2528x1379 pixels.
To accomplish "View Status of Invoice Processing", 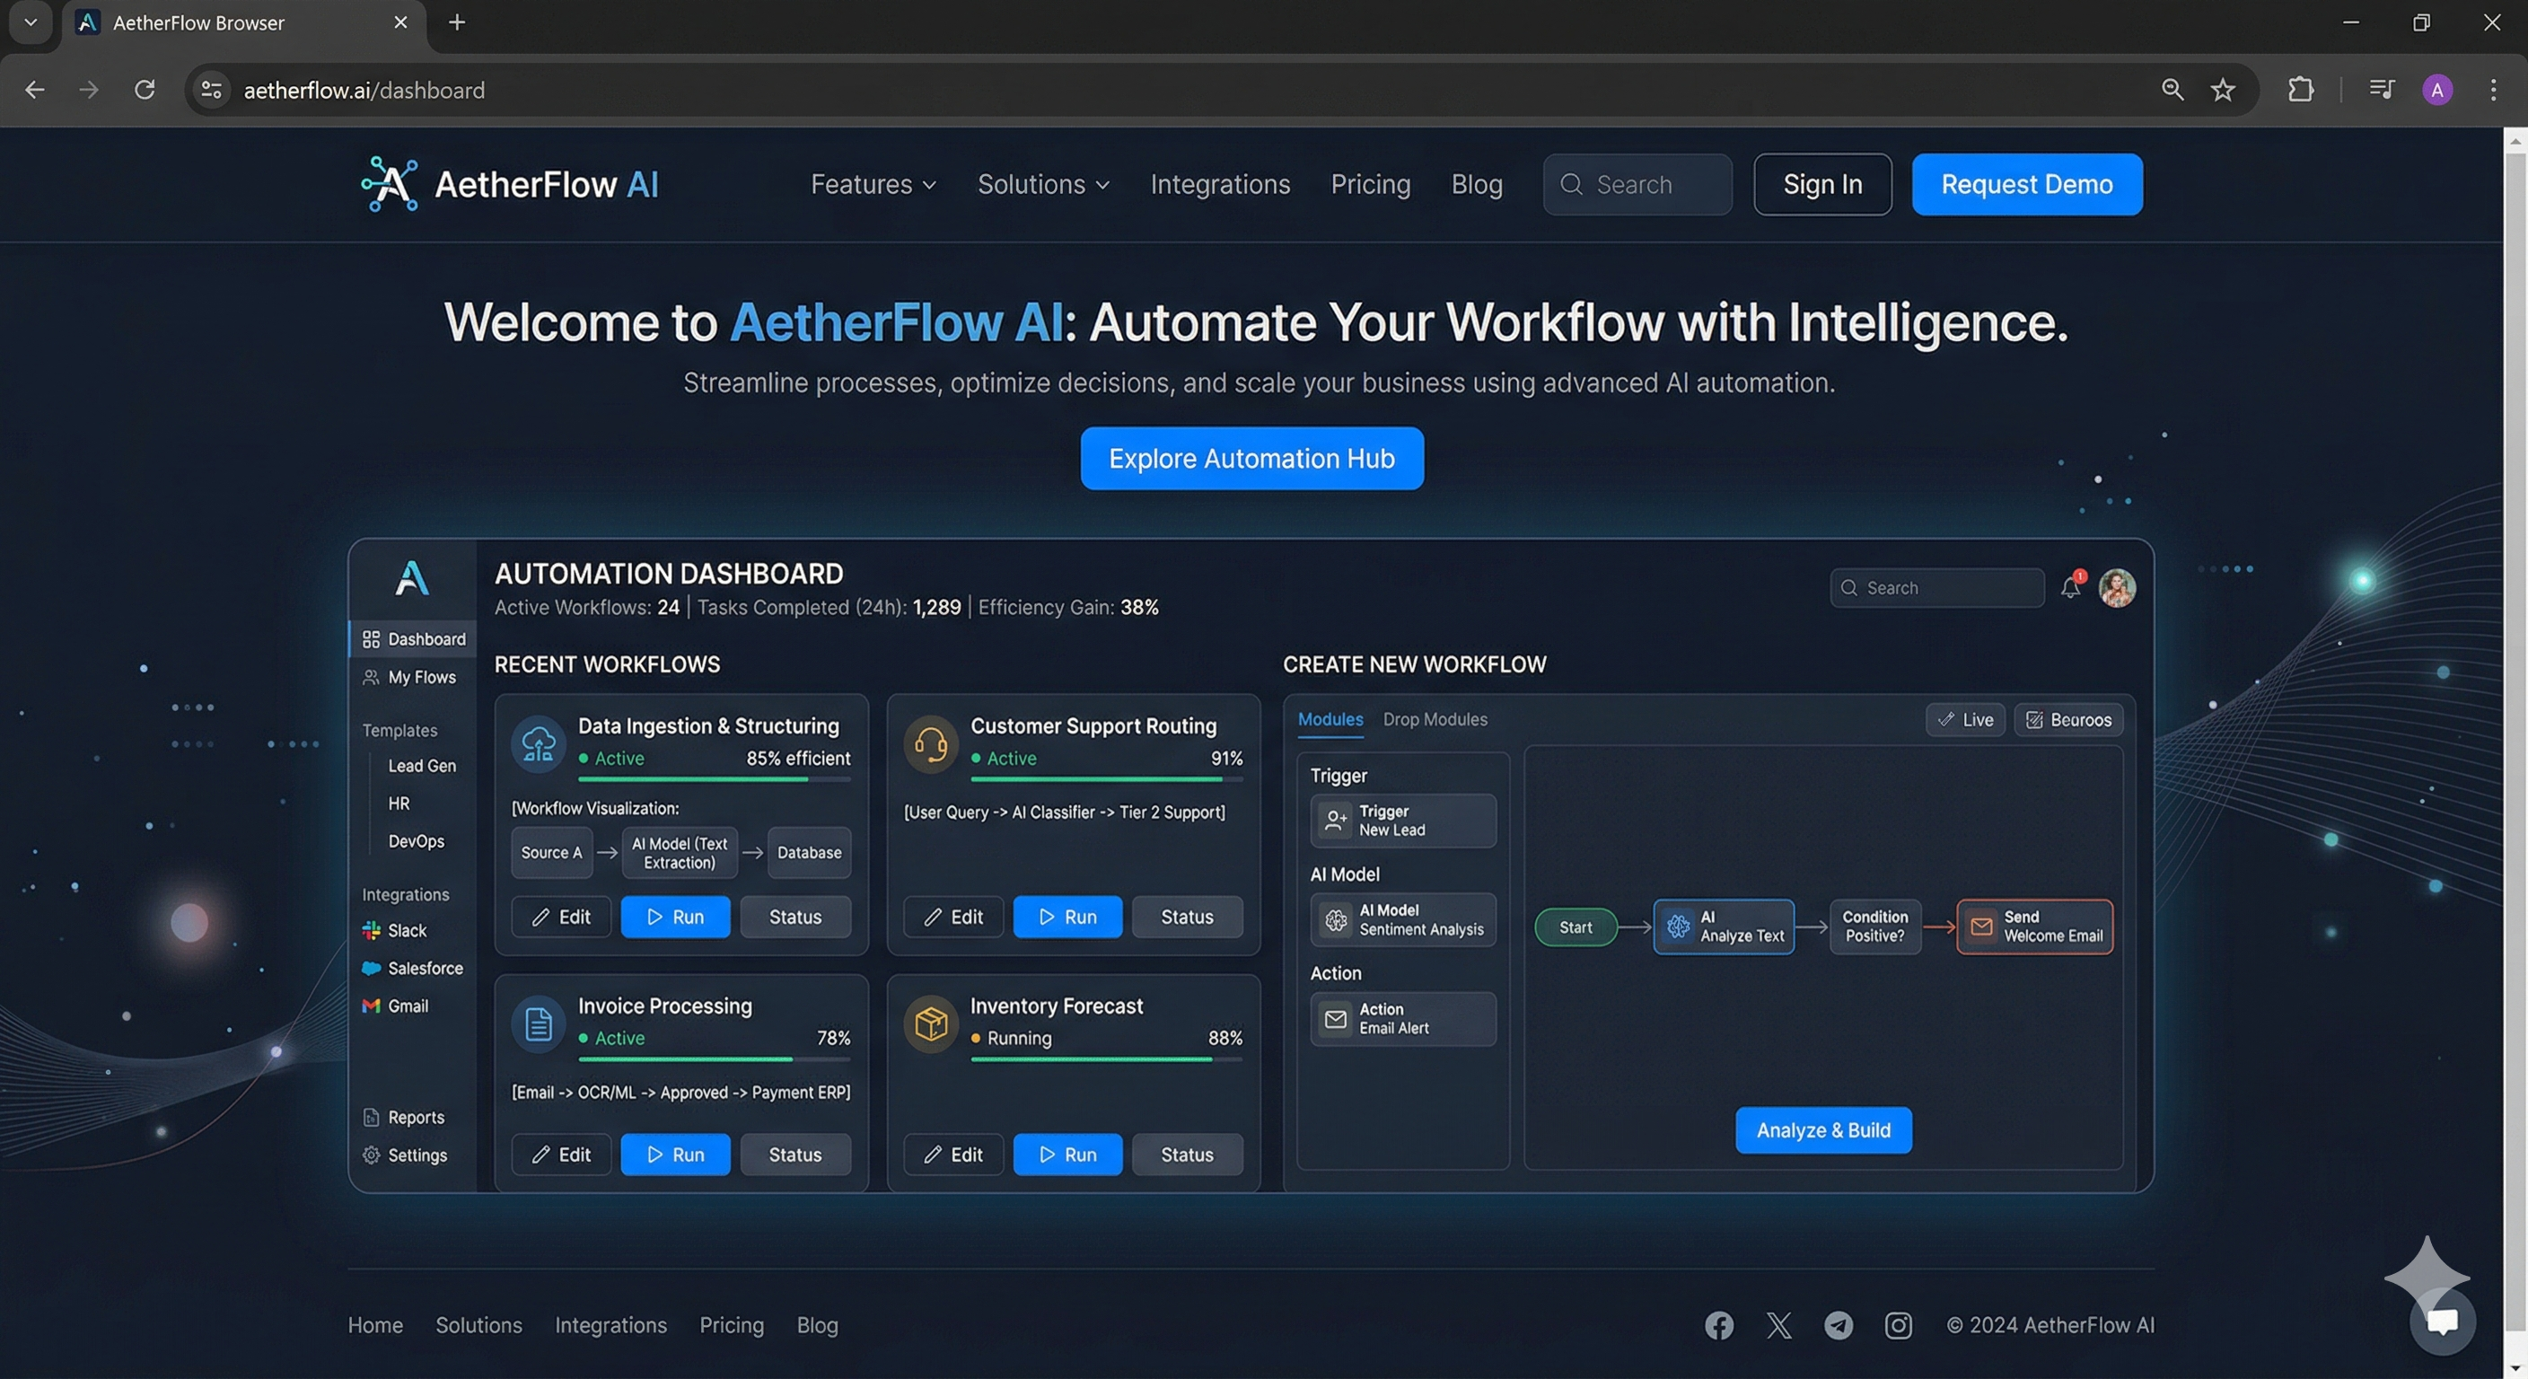I will (794, 1154).
